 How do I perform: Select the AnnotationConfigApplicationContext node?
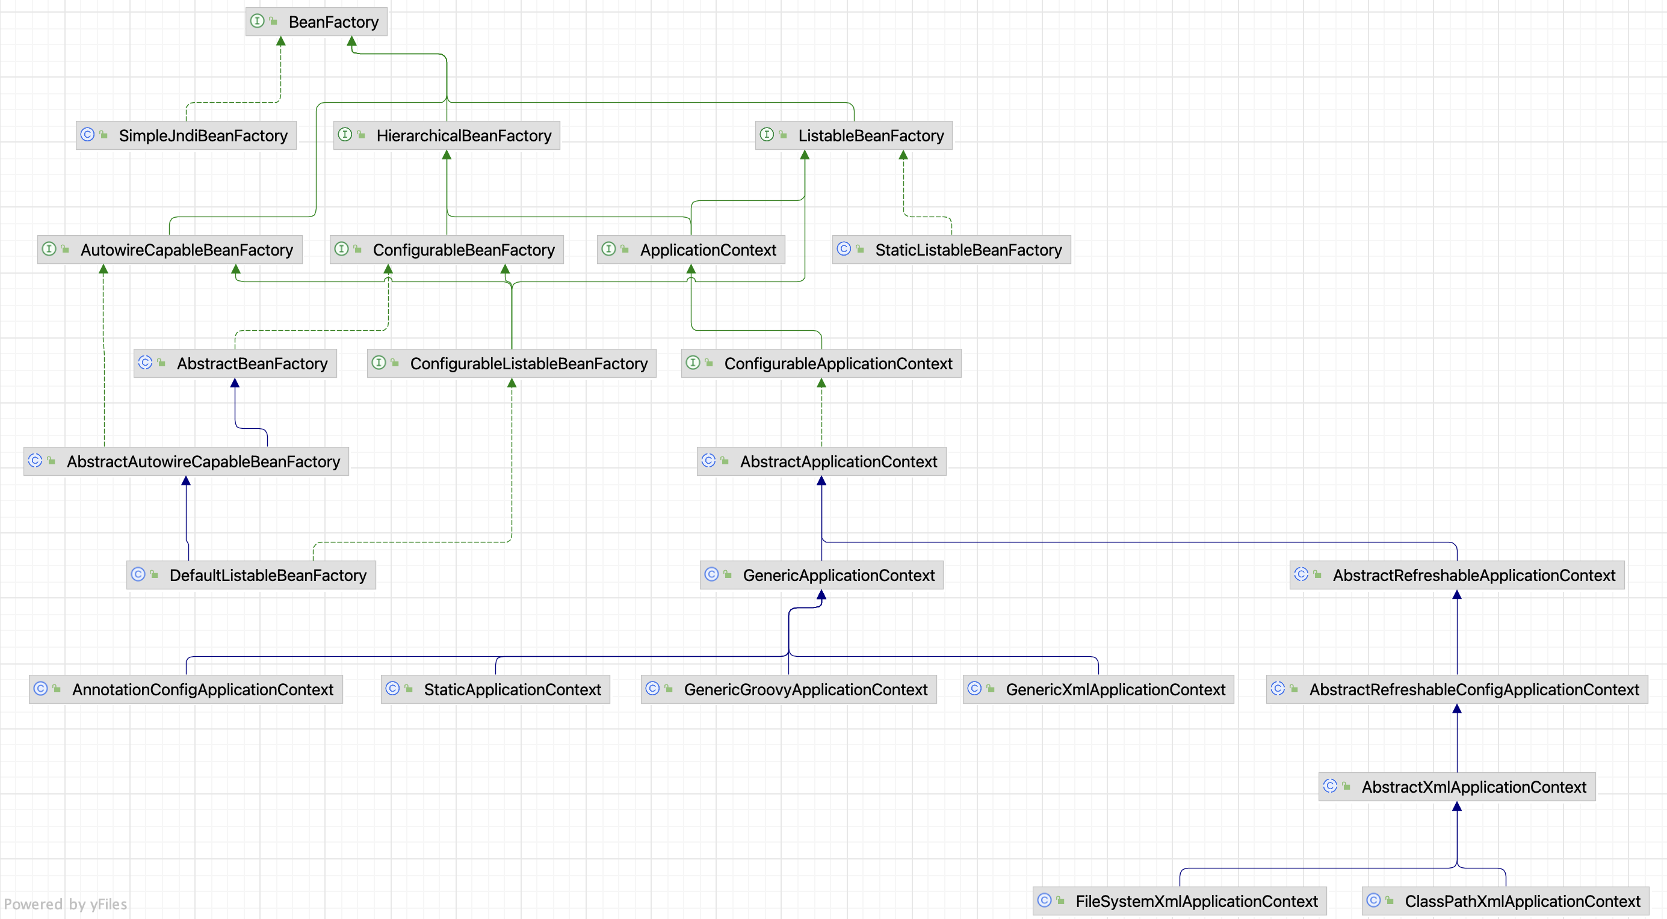203,690
